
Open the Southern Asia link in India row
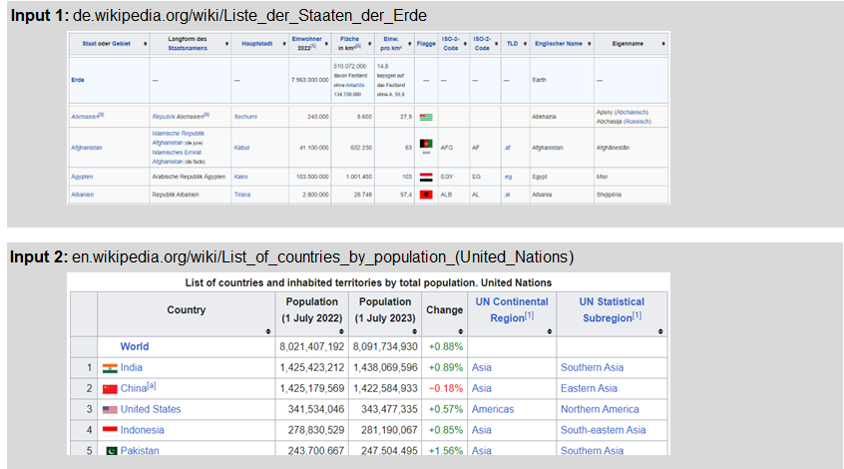592,368
